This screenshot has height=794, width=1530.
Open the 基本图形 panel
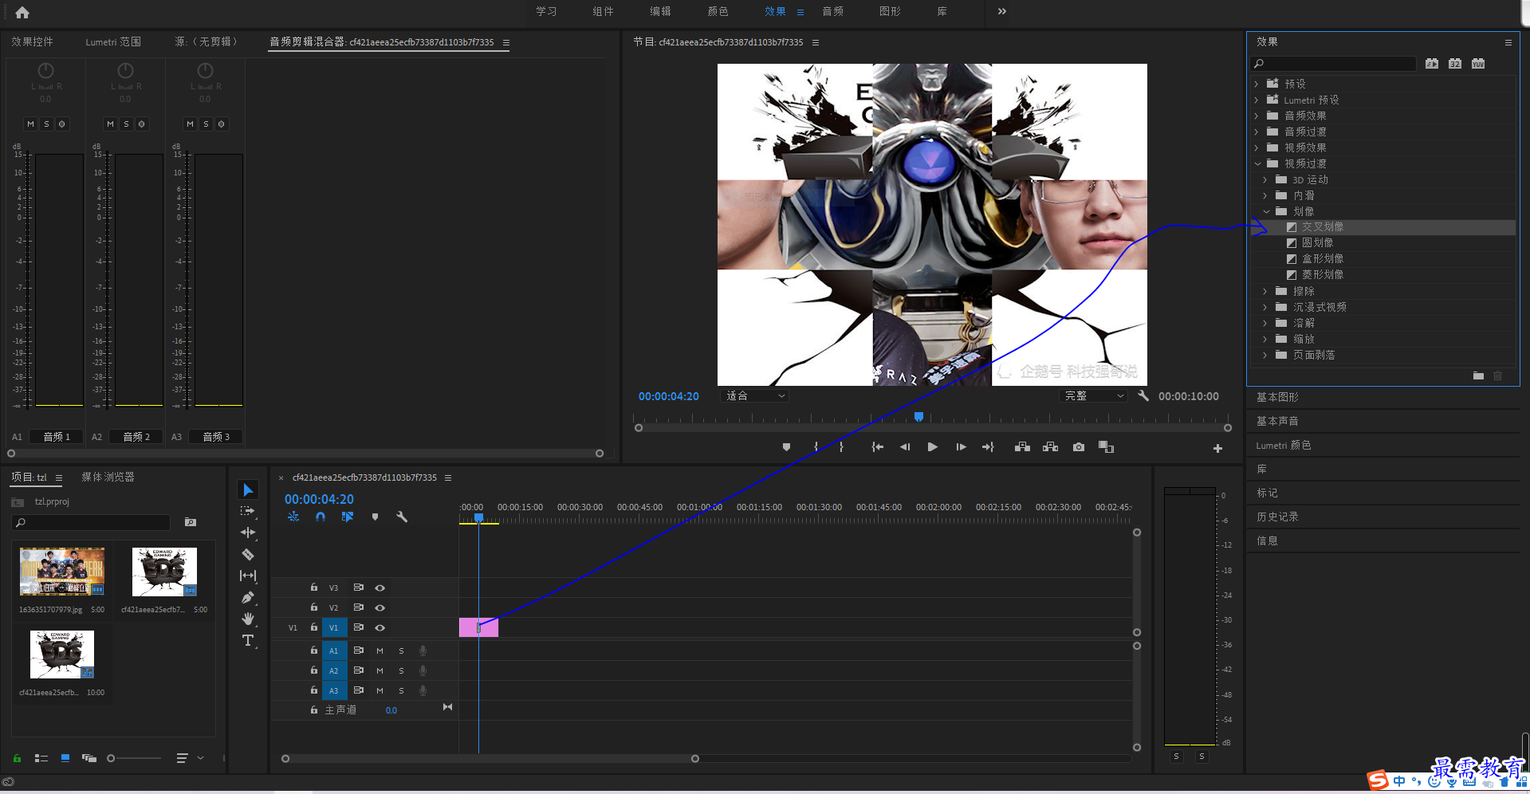click(x=1277, y=397)
